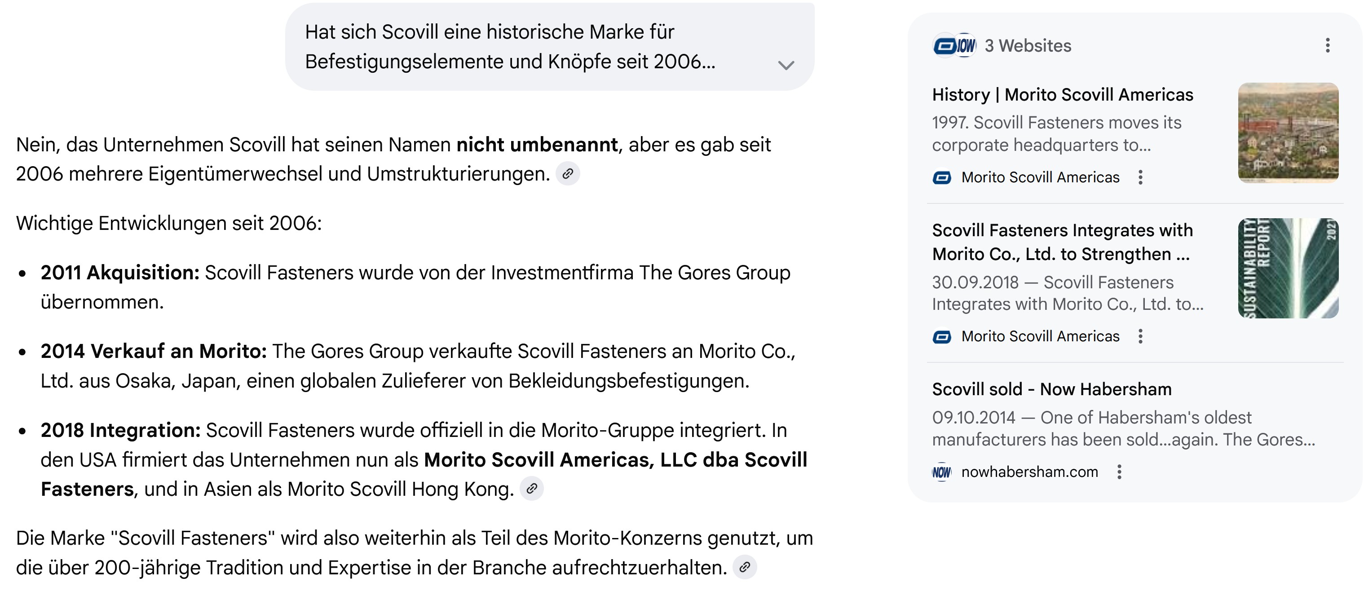Click Morito Scovill Americas source under second result
The image size is (1364, 604).
(1040, 336)
